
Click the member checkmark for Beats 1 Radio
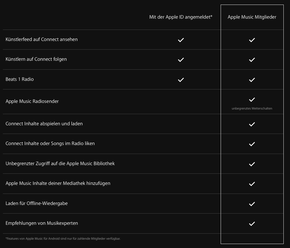coord(252,80)
